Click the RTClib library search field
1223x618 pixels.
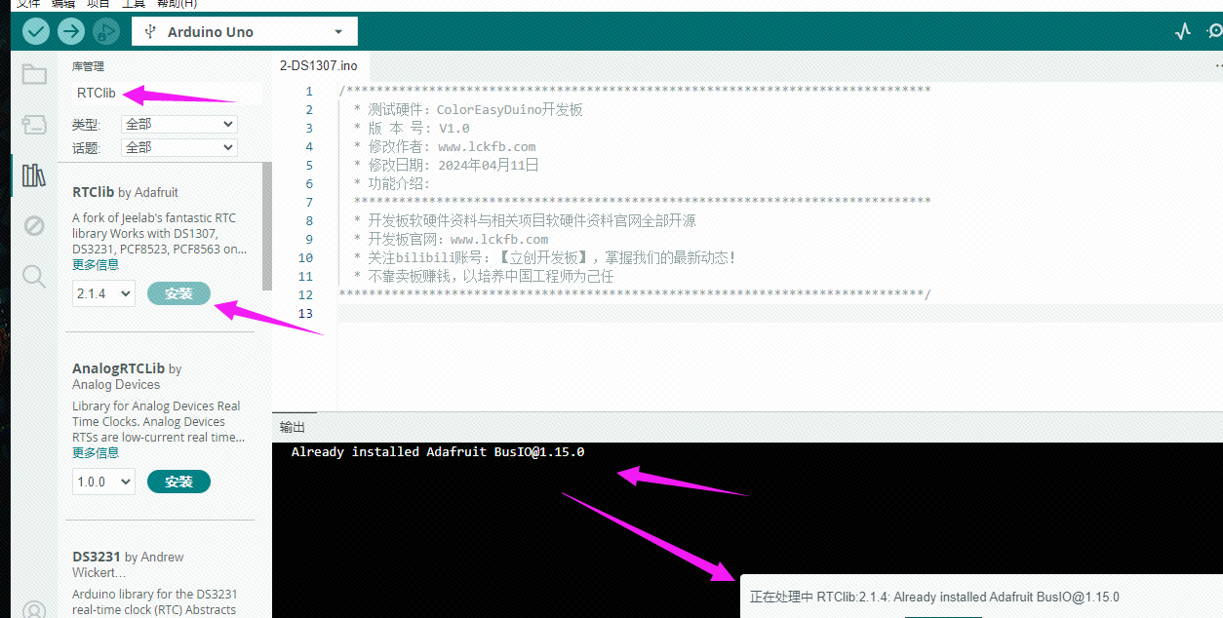click(166, 94)
